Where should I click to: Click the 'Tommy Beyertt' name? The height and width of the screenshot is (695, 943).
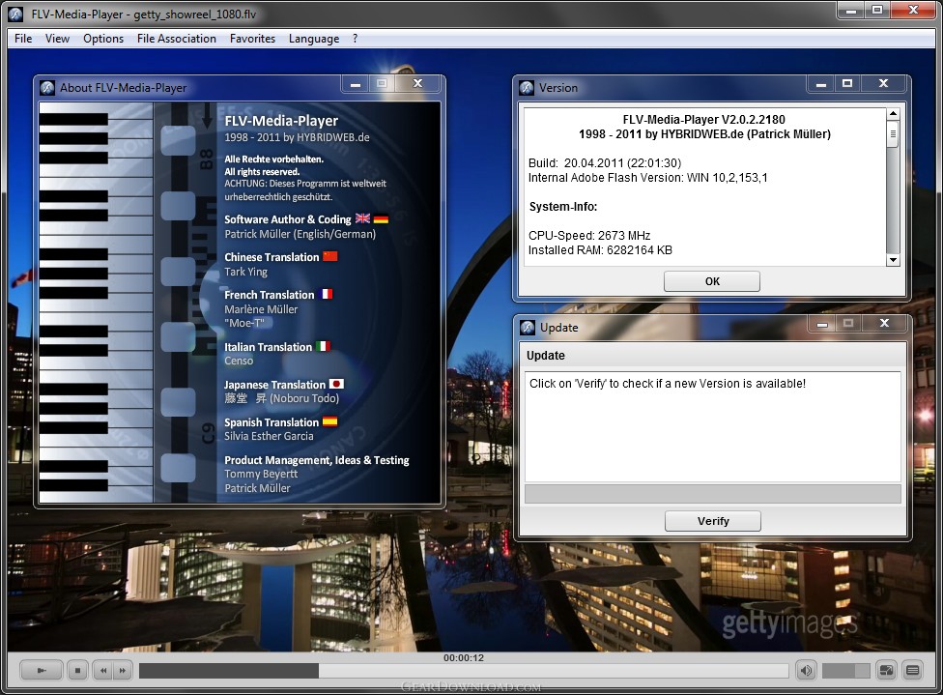[x=261, y=475]
